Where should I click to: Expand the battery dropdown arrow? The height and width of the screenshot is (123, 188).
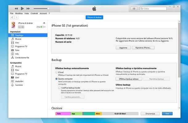coord(45,27)
